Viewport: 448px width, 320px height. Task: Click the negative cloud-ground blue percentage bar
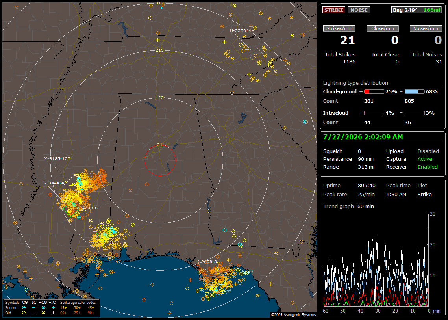click(x=415, y=92)
